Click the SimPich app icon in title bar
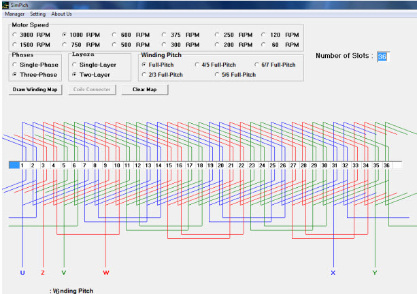Screen dimensions: 417x294 click(5, 5)
